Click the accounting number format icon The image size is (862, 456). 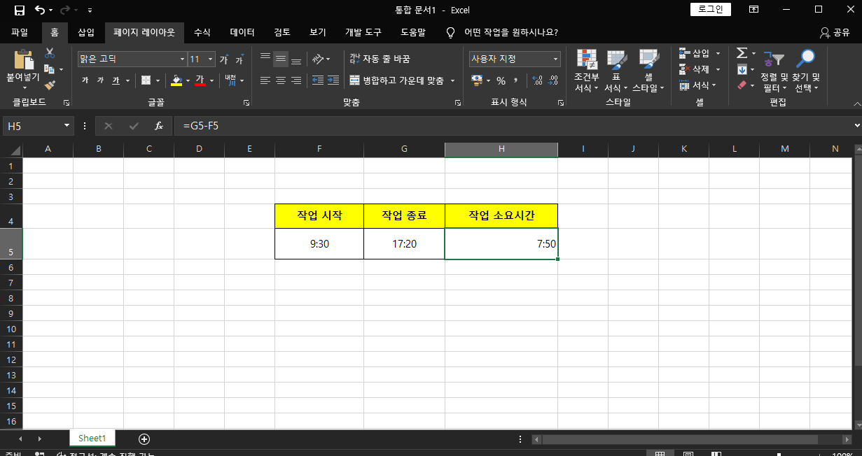pyautogui.click(x=477, y=80)
